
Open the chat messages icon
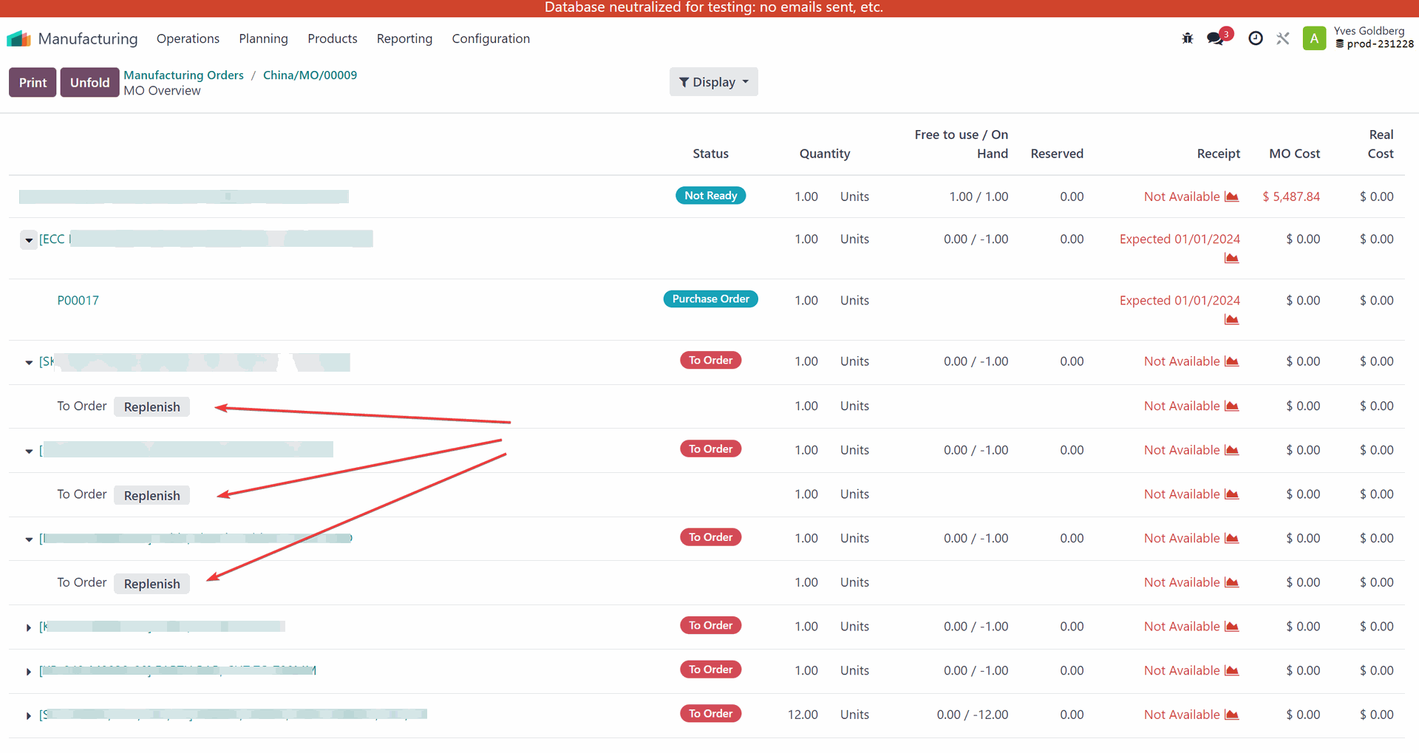(1216, 38)
